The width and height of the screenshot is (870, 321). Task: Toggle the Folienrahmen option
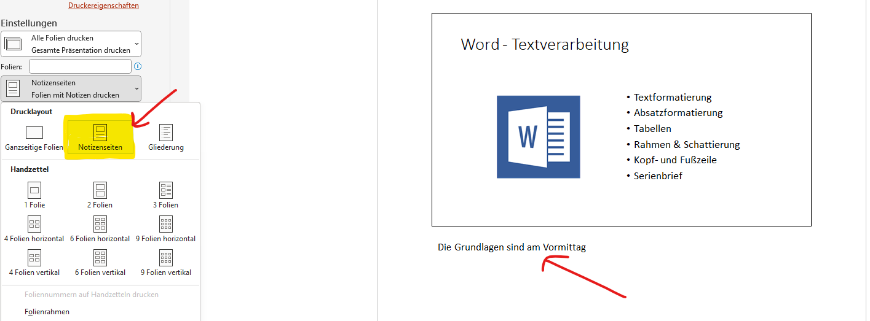coord(47,312)
